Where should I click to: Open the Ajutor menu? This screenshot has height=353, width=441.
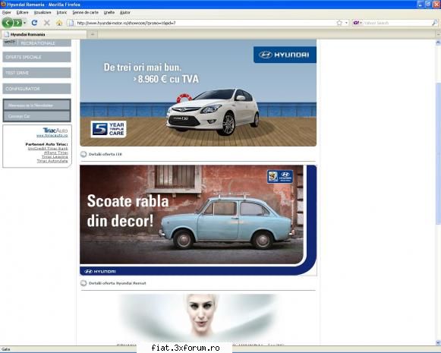point(125,12)
